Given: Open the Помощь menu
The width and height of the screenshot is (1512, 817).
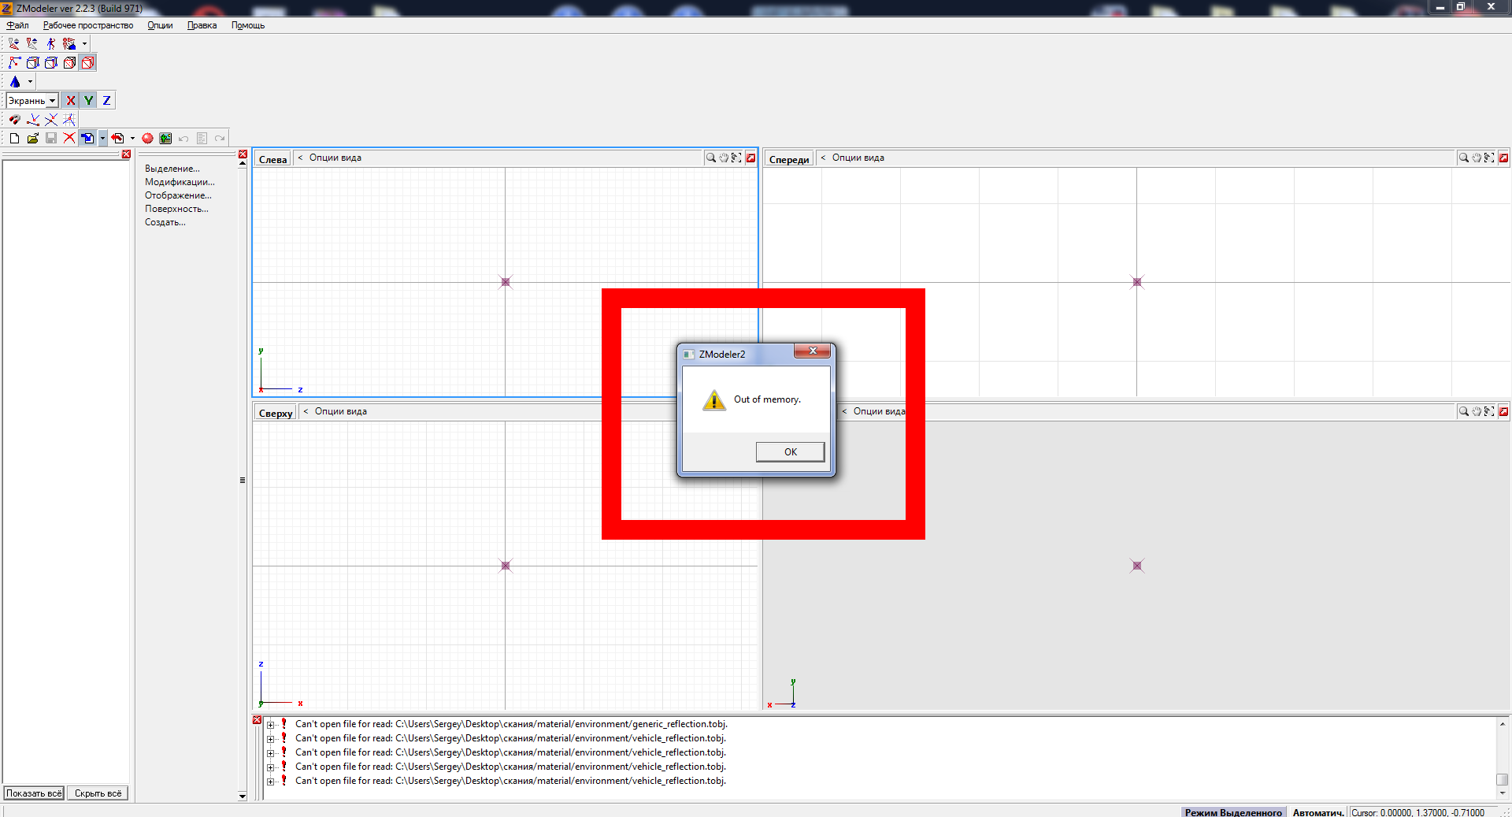Looking at the screenshot, I should click(248, 25).
